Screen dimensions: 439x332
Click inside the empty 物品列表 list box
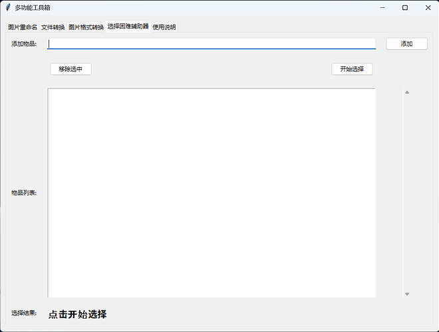212,193
